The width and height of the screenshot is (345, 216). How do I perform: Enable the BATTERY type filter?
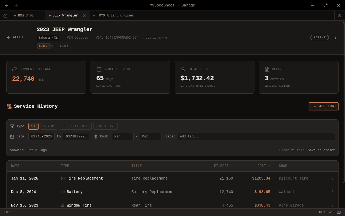(x=49, y=126)
